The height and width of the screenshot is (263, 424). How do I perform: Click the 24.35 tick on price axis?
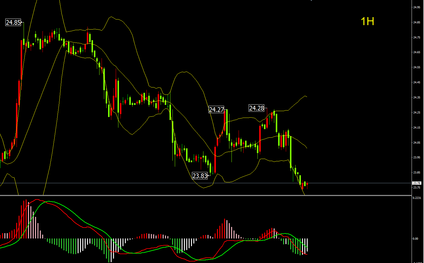click(x=417, y=98)
